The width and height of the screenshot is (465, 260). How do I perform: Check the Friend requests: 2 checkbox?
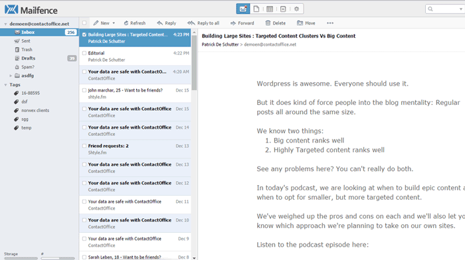[x=84, y=146]
